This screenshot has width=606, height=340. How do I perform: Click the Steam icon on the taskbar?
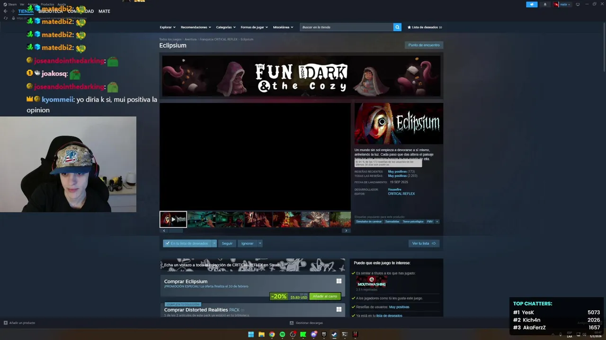[x=334, y=334]
